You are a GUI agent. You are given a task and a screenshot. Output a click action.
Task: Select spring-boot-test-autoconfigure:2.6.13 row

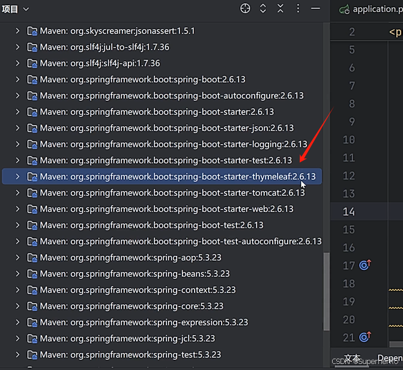point(162,241)
